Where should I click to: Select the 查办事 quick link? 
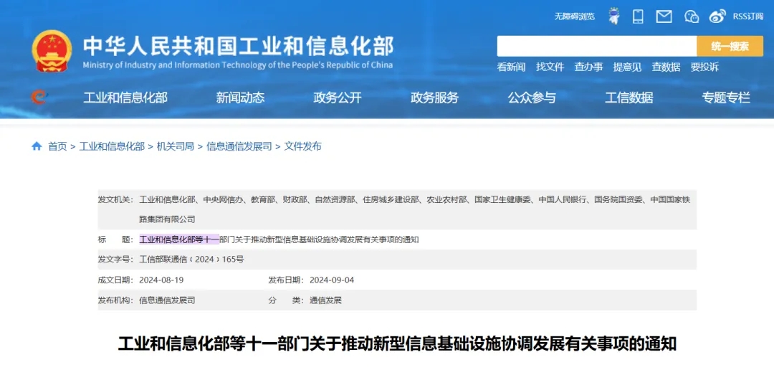click(588, 67)
